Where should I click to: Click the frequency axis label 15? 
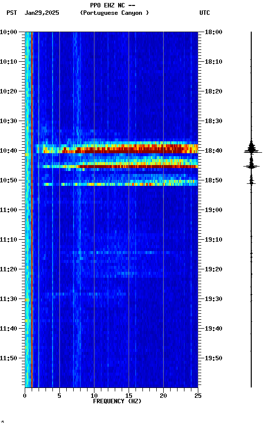[x=129, y=396]
